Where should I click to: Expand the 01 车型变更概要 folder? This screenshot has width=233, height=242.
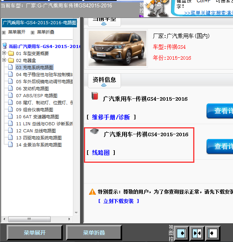[x=4, y=53]
